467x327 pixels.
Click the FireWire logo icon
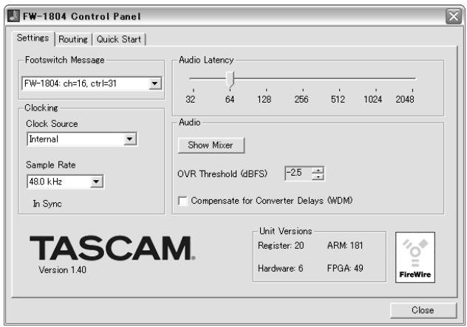[x=415, y=257]
